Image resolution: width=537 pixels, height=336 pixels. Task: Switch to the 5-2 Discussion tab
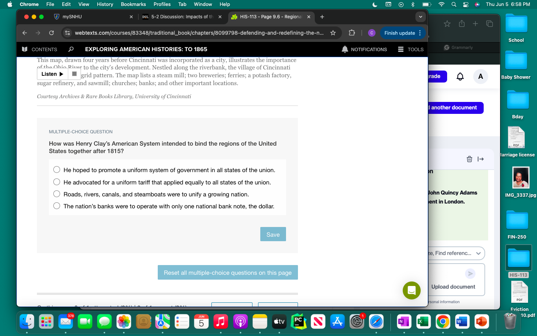point(179,17)
